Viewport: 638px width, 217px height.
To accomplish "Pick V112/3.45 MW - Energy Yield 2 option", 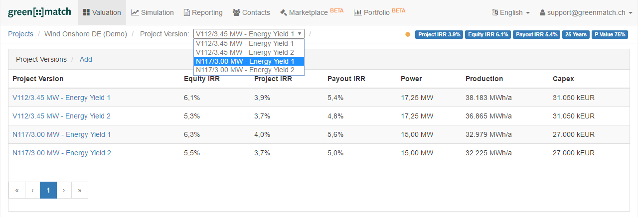I will click(245, 52).
